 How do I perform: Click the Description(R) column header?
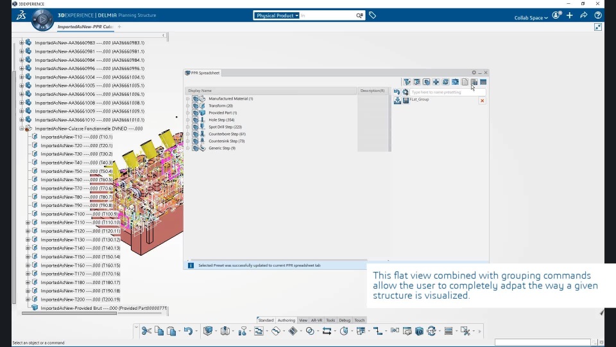pyautogui.click(x=372, y=91)
